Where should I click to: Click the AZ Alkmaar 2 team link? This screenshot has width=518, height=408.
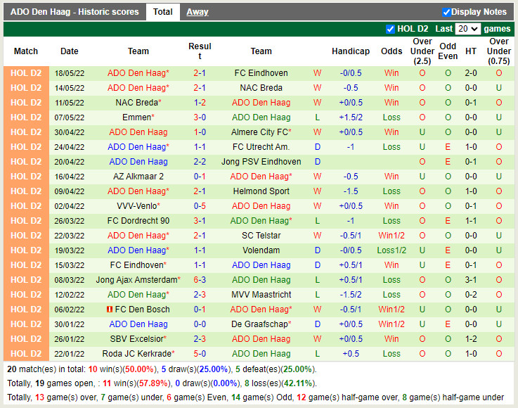(138, 177)
